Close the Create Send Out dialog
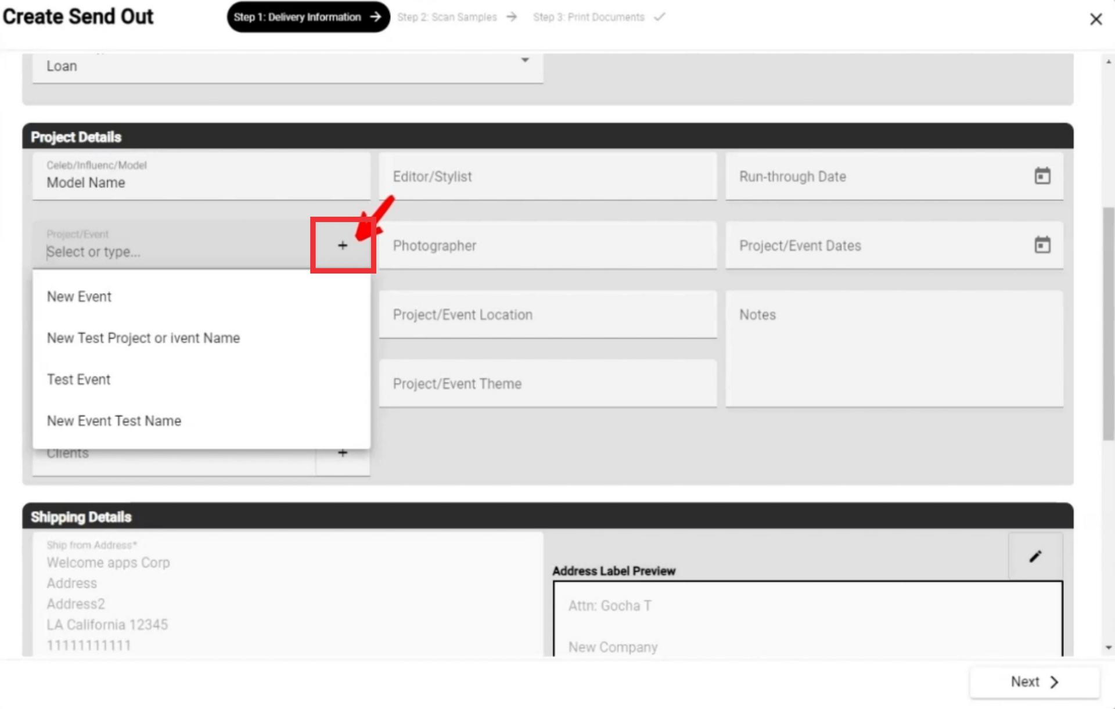Screen dimensions: 1115x709 (1096, 19)
